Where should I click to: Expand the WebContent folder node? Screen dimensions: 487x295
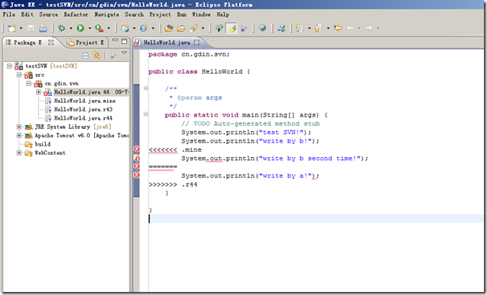pos(19,152)
